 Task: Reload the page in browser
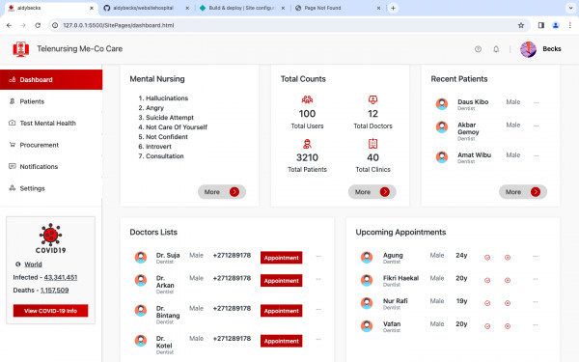pos(38,25)
